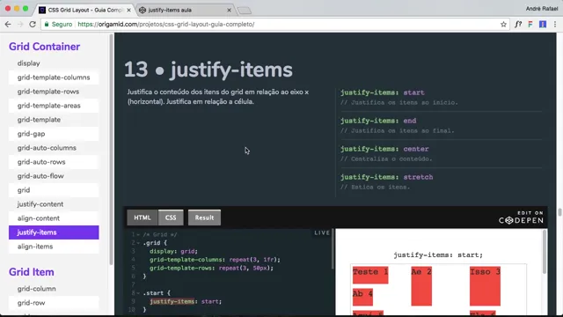
Task: Collapse the Grid comment fold arrow
Action: point(138,235)
